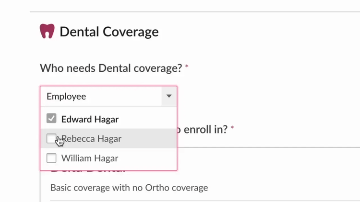Click empty space in the Rebecca Hagar row
The width and height of the screenshot is (360, 202).
[149, 138]
